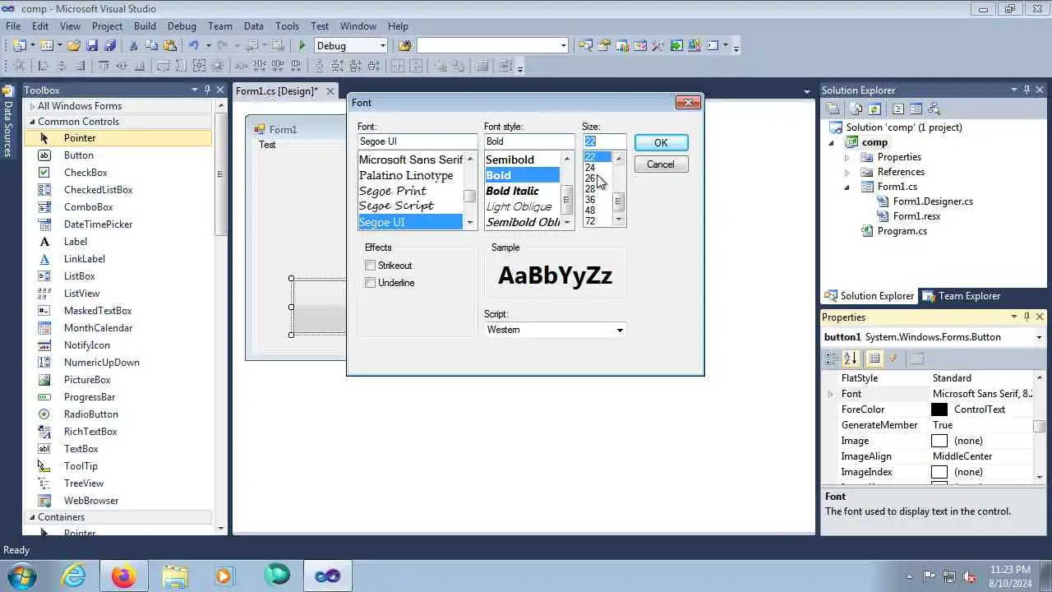Click the Font list scrollbar thumb
The width and height of the screenshot is (1052, 592).
469,196
